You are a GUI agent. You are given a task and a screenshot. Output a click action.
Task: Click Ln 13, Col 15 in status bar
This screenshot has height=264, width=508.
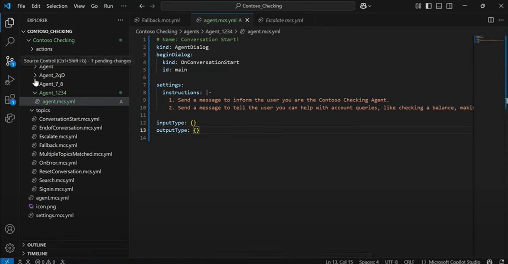[339, 262]
